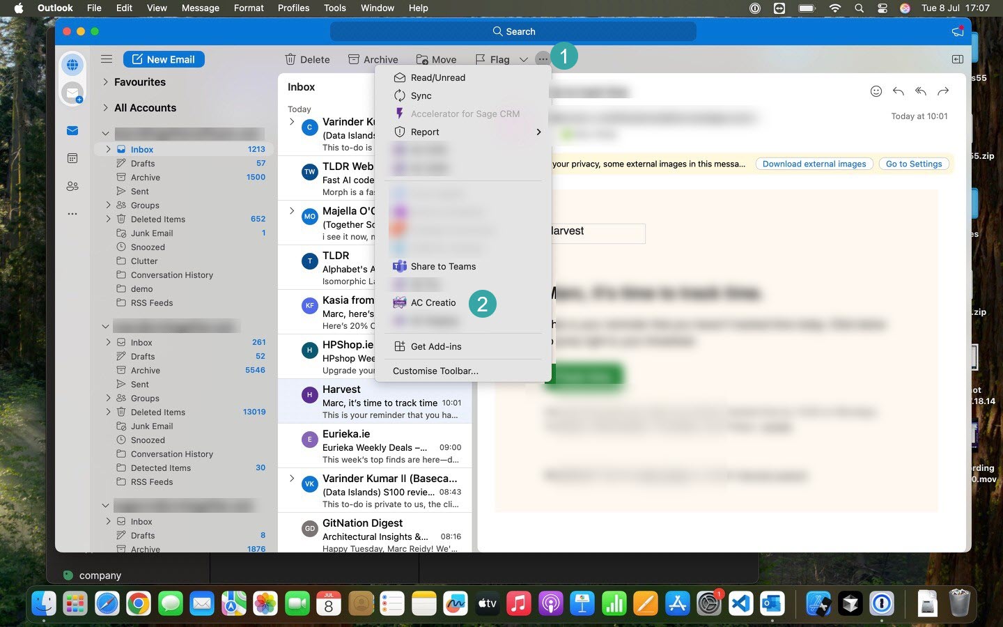The height and width of the screenshot is (627, 1003).
Task: Open Google Chrome from the dock
Action: click(x=139, y=603)
